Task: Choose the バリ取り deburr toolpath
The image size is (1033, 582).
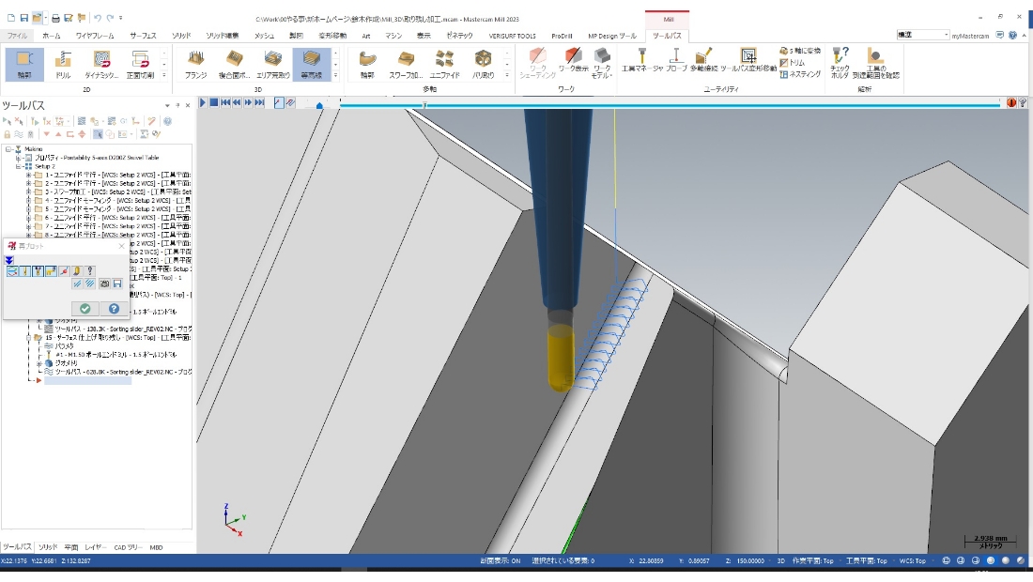Action: tap(483, 65)
